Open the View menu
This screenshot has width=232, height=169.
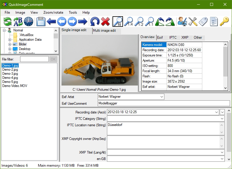point(34,13)
